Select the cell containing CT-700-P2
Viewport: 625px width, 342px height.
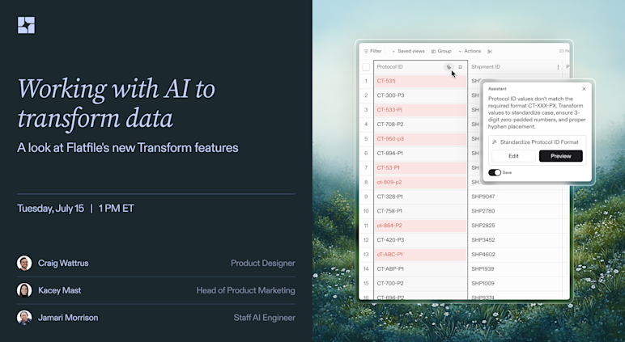click(420, 283)
